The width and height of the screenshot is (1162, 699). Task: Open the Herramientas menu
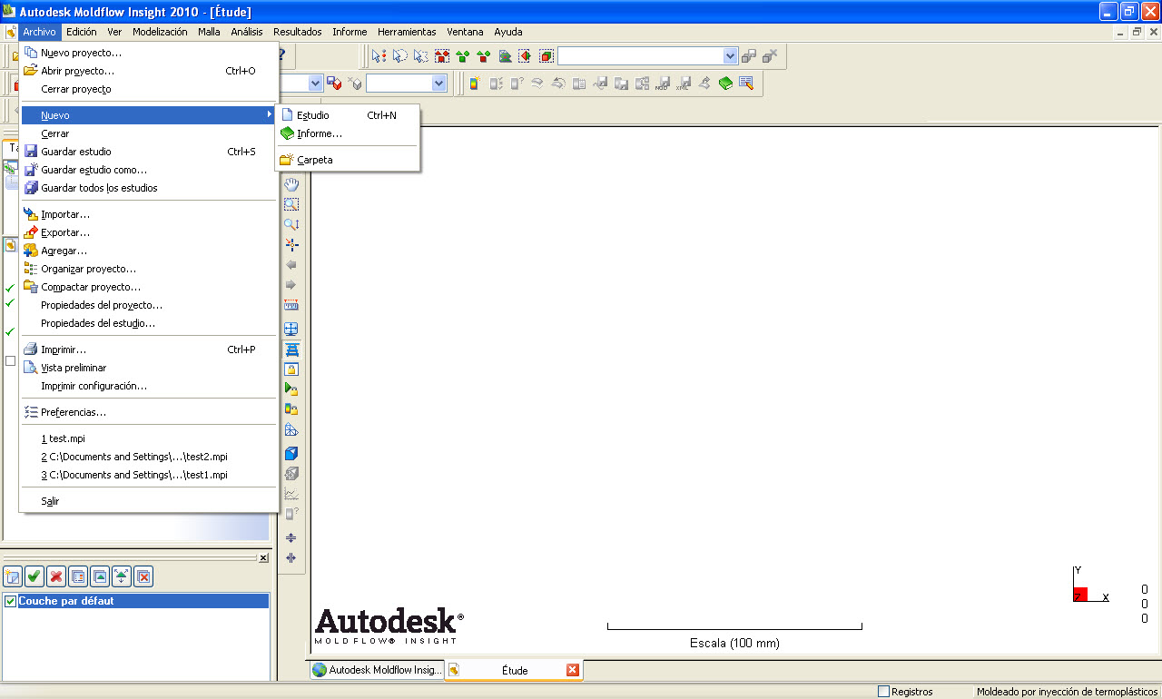pyautogui.click(x=407, y=32)
